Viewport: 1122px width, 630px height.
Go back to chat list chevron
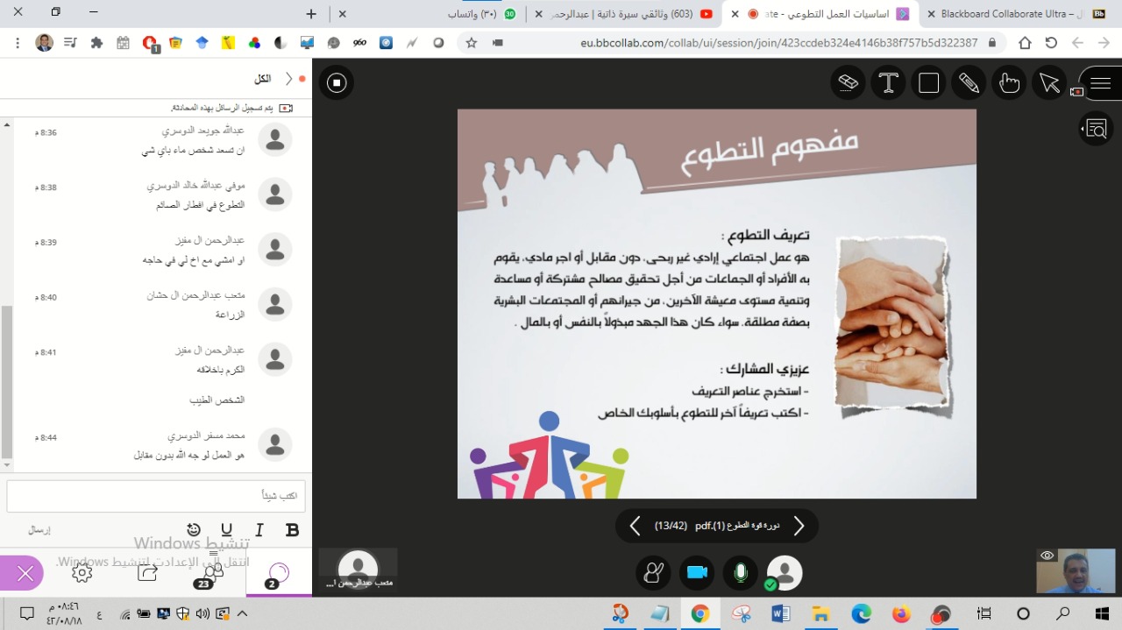pyautogui.click(x=288, y=79)
